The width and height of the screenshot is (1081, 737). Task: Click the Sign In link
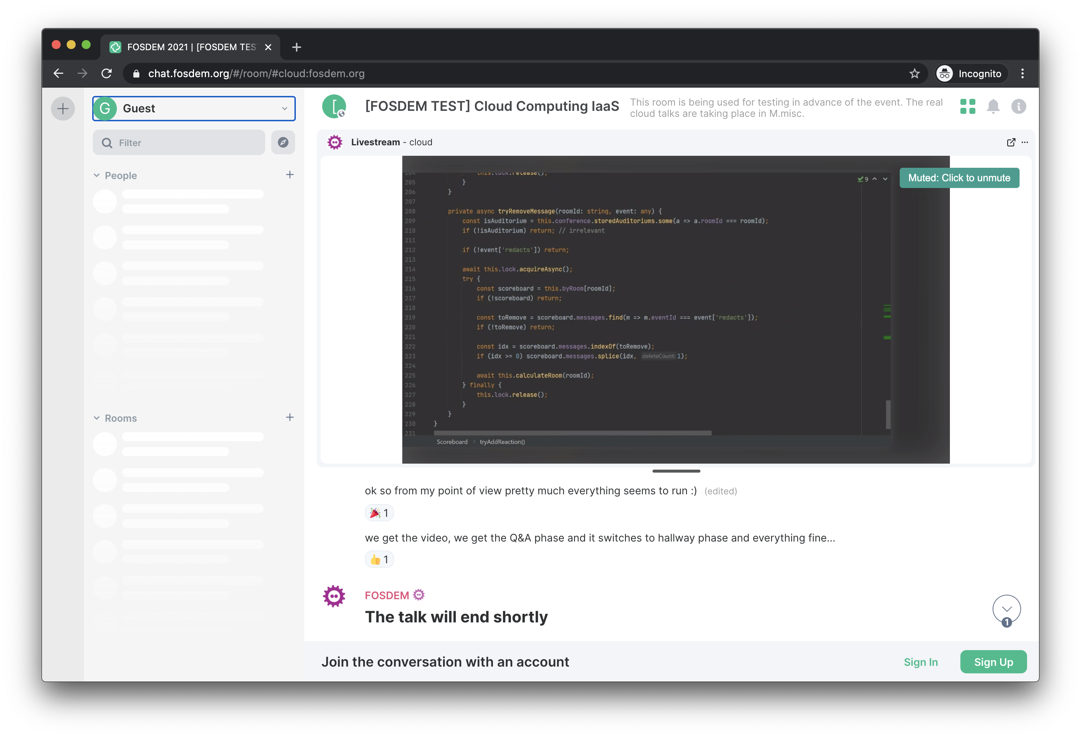point(921,662)
